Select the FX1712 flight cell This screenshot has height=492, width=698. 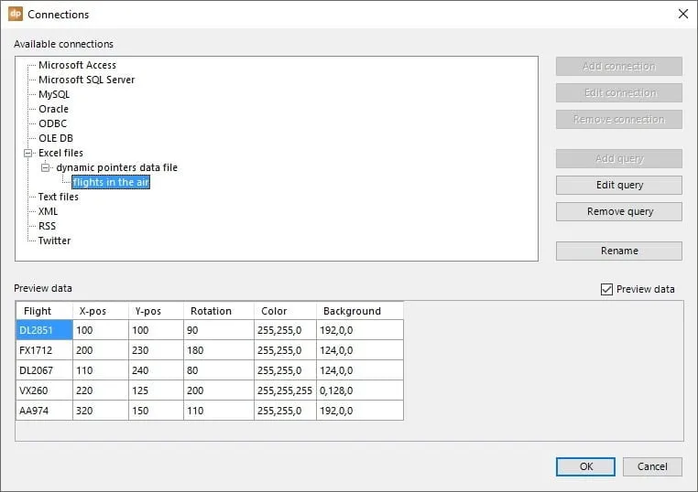[44, 350]
